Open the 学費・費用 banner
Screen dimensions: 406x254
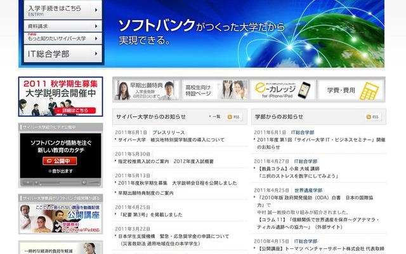tap(351, 90)
